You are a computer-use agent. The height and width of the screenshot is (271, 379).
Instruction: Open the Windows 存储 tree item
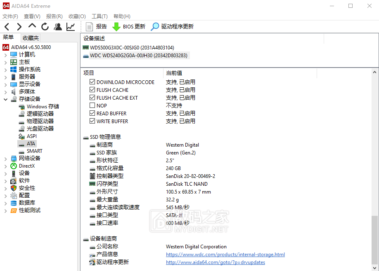click(x=43, y=107)
